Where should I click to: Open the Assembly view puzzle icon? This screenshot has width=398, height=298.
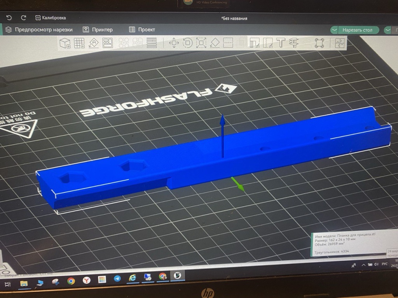click(x=340, y=43)
